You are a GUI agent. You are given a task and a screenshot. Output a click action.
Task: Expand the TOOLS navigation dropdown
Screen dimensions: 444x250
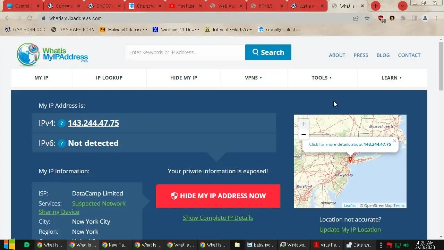click(322, 78)
